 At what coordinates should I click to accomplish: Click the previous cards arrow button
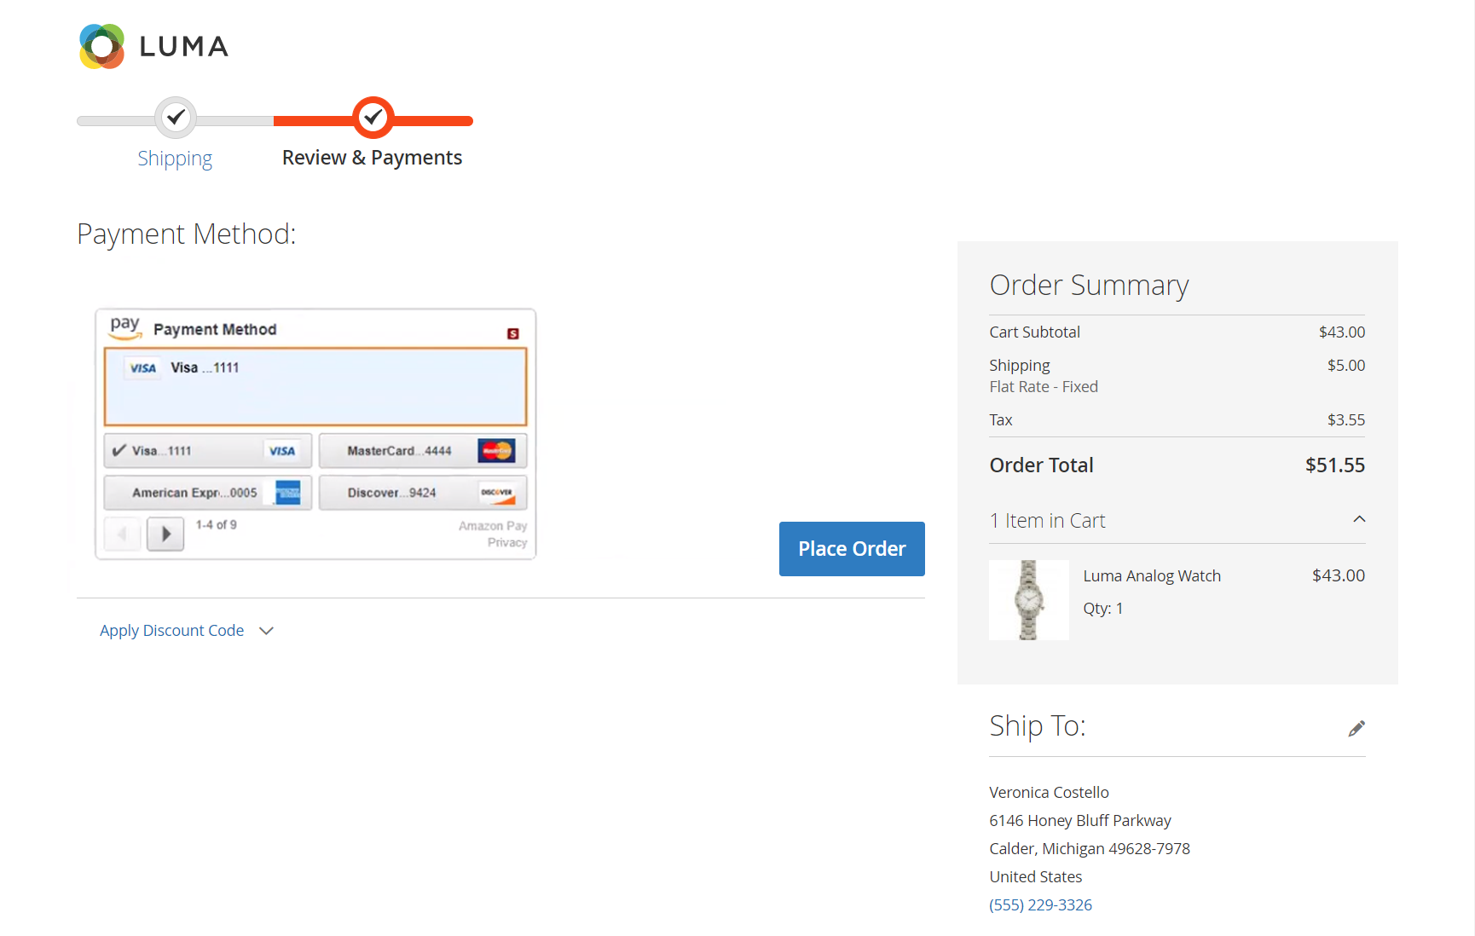tap(122, 534)
